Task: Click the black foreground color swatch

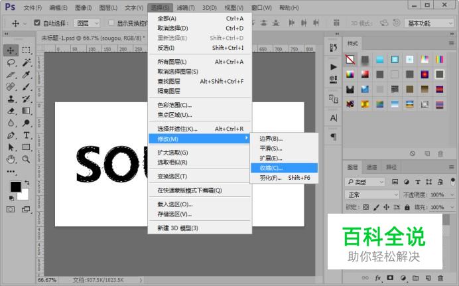Action: [15, 186]
